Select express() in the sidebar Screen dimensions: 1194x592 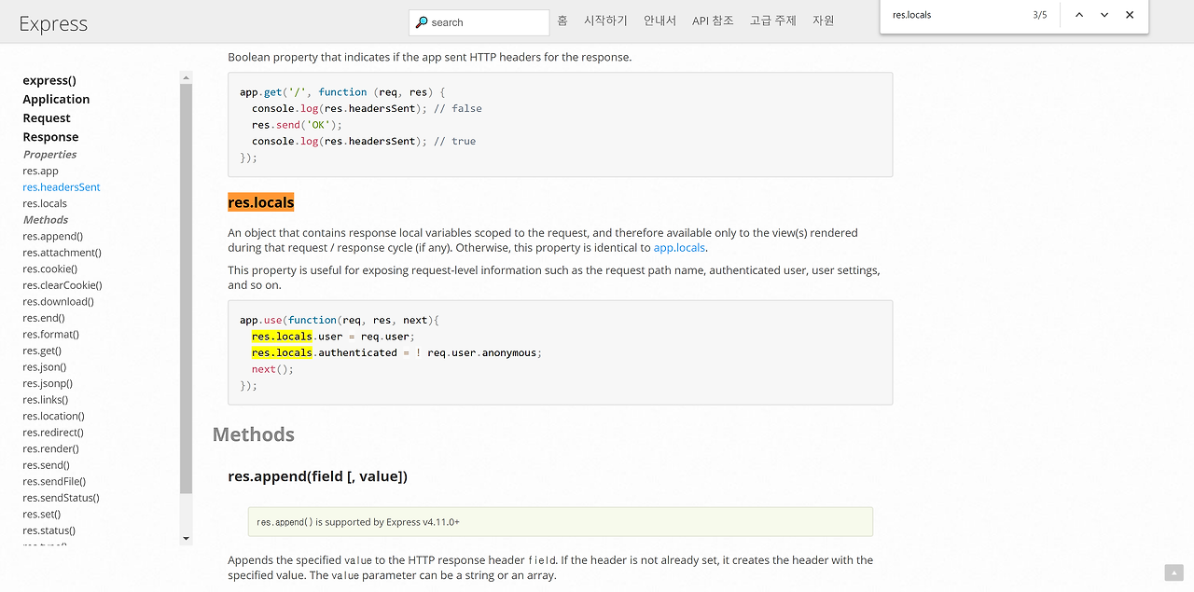pyautogui.click(x=49, y=80)
